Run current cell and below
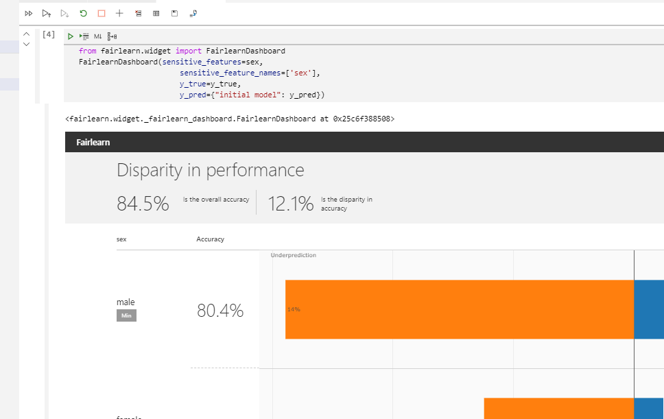 pos(64,14)
